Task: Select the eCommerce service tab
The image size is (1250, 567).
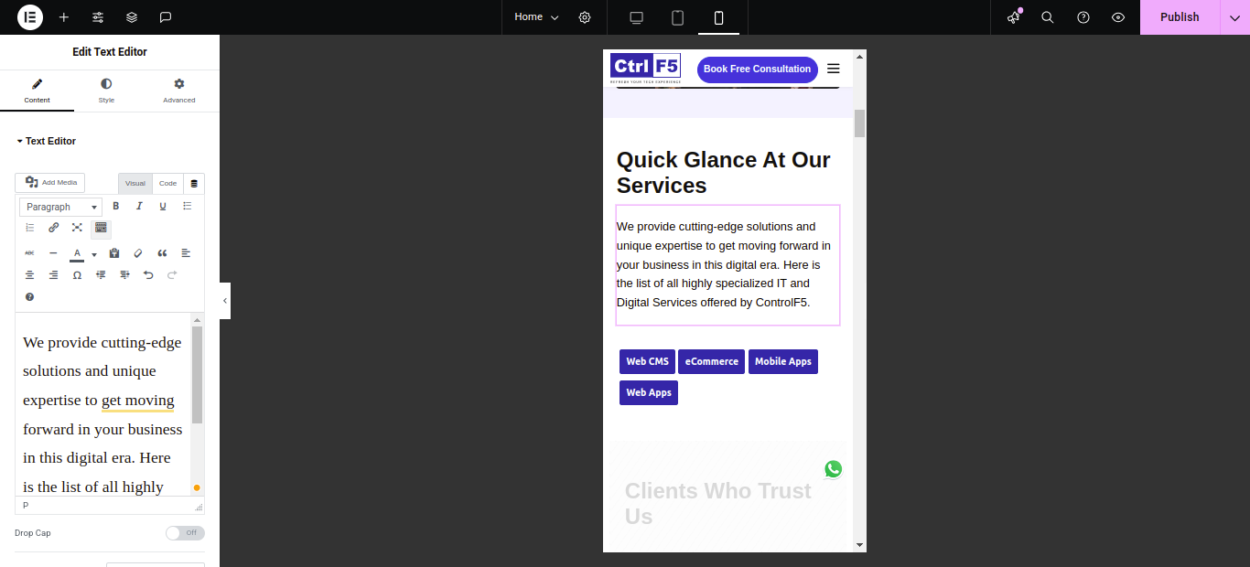Action: (x=711, y=362)
